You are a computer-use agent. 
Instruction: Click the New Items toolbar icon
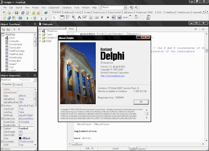coord(4,13)
